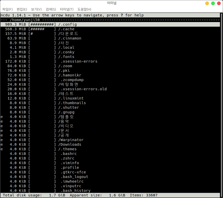Select the /.cinnamon directory entry
Image resolution: width=223 pixels, height=198 pixels.
tap(70, 38)
